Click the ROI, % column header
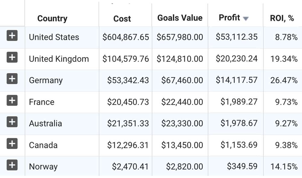The image size is (302, 178). [x=282, y=18]
